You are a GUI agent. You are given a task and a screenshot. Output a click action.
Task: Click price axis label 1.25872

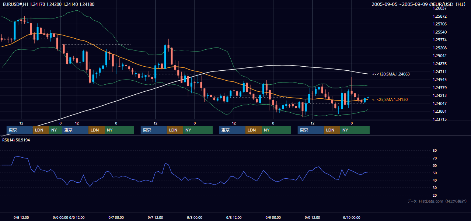point(440,17)
